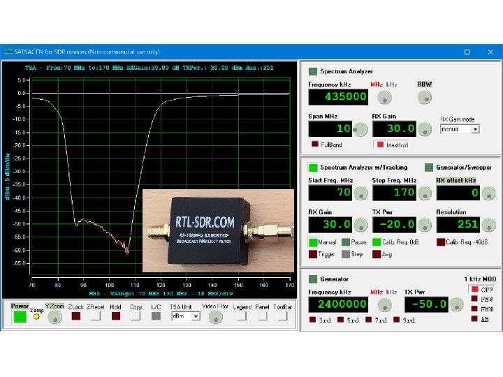Select the AM modulation option
Viewport: 503px width, 377px height.
tap(475, 318)
